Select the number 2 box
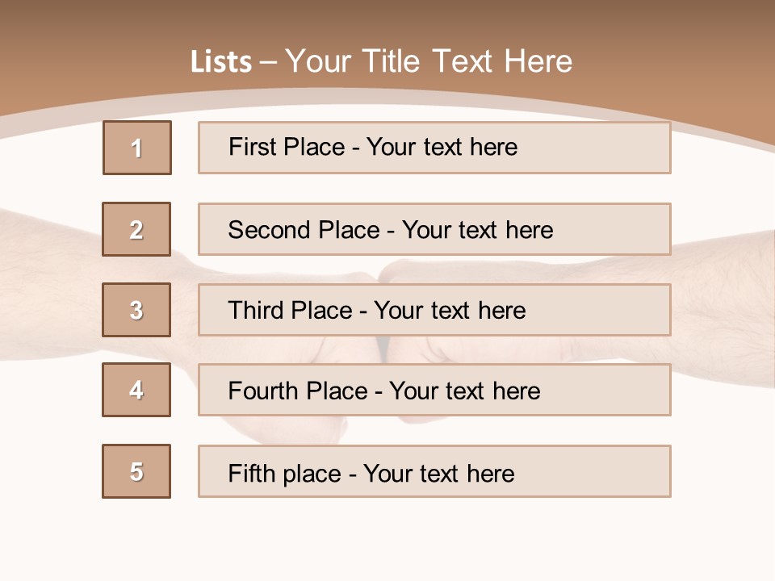This screenshot has height=581, width=775. click(x=136, y=229)
